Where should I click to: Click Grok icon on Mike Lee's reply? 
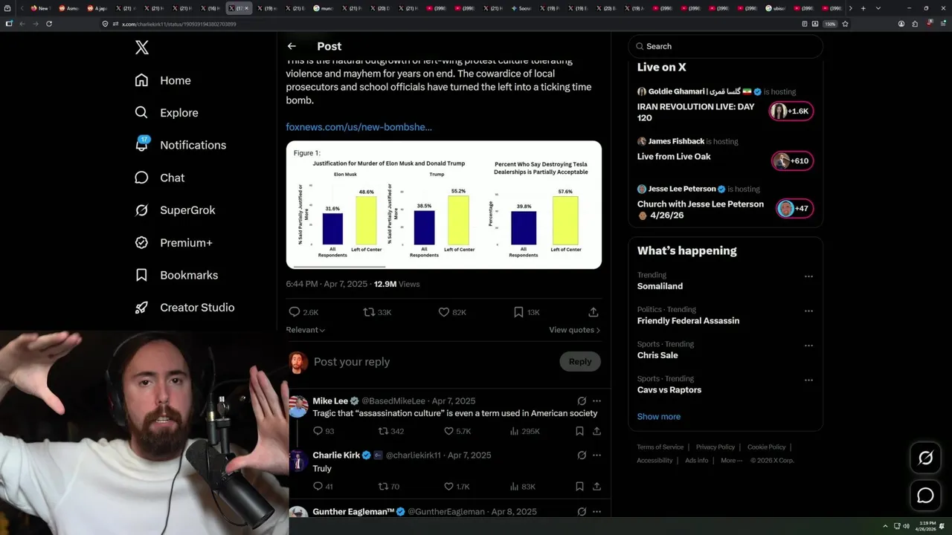coord(582,401)
